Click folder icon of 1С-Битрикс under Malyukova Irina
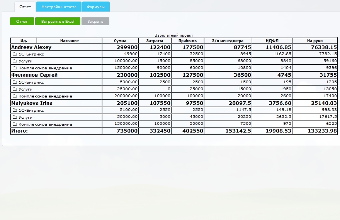Screen dimensions: 340x220 coord(15,110)
